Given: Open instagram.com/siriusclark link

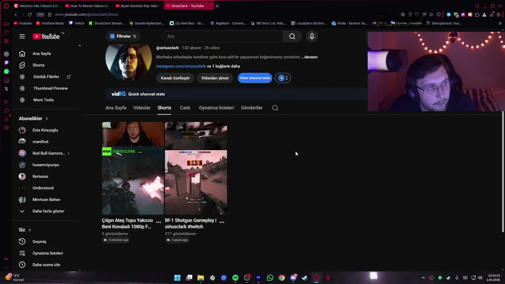Looking at the screenshot, I should click(x=181, y=66).
